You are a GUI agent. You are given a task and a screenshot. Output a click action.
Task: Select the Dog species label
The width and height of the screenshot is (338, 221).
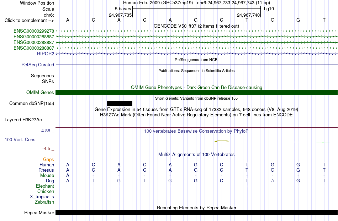pyautogui.click(x=50, y=181)
